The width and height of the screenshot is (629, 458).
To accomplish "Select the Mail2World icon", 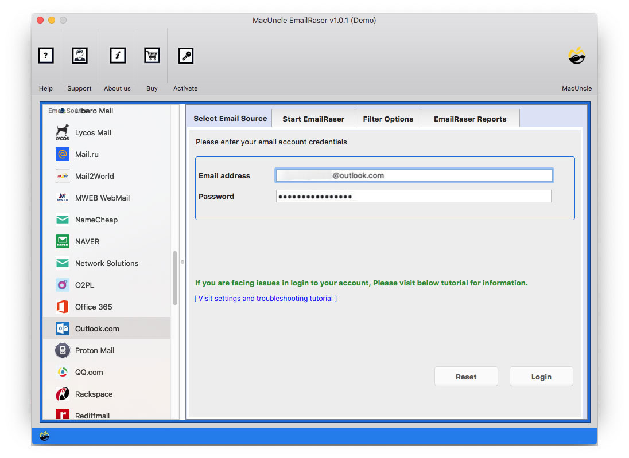I will coord(62,176).
